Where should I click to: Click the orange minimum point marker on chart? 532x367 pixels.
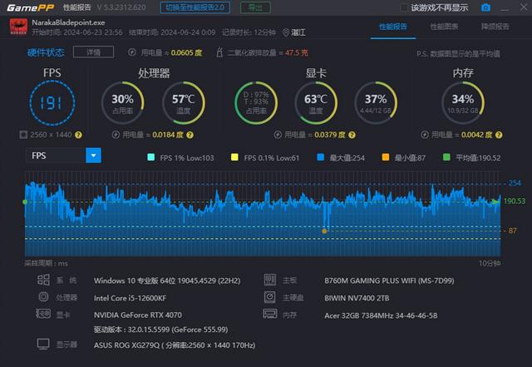coord(324,231)
